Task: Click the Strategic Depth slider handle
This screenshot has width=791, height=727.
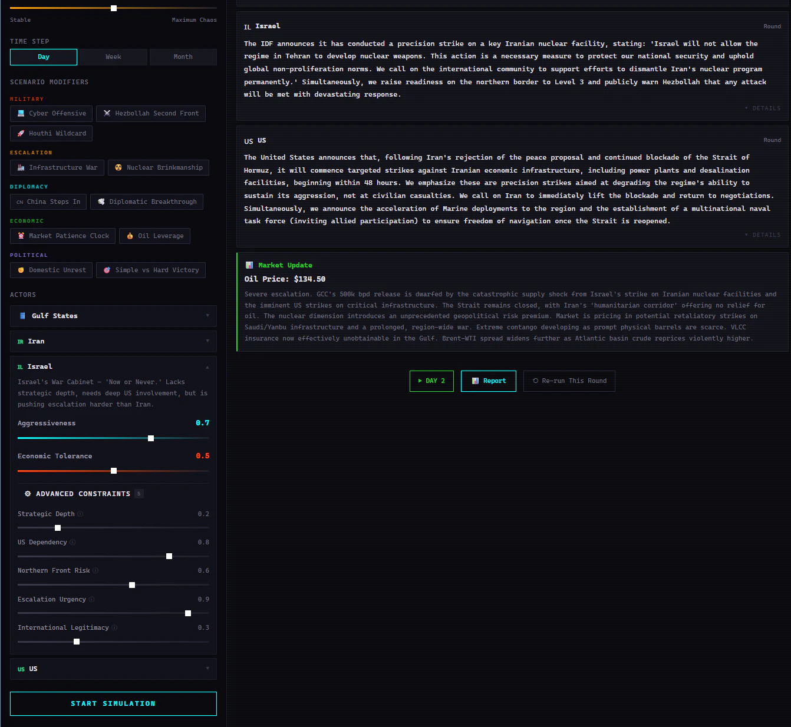Action: click(x=58, y=528)
